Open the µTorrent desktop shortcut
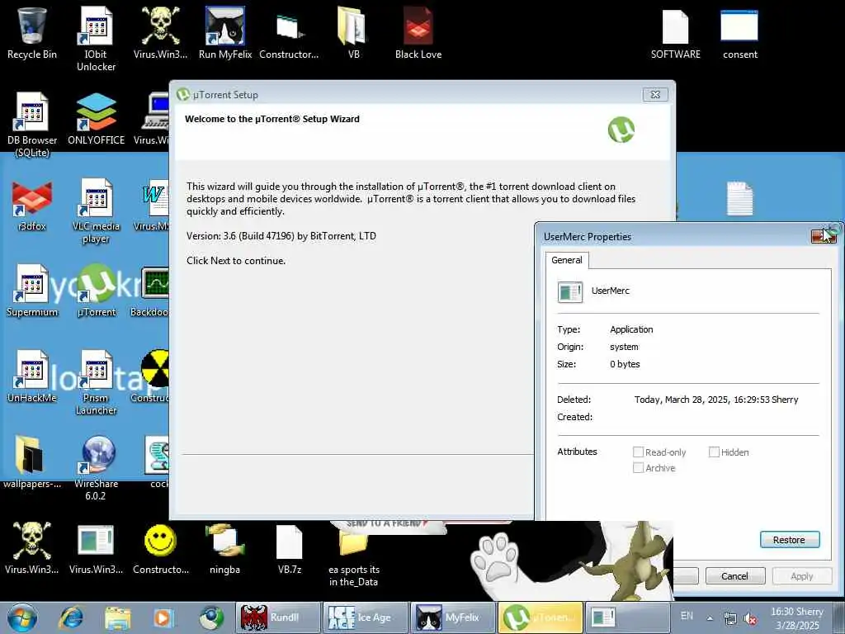Image resolution: width=845 pixels, height=634 pixels. tap(96, 291)
